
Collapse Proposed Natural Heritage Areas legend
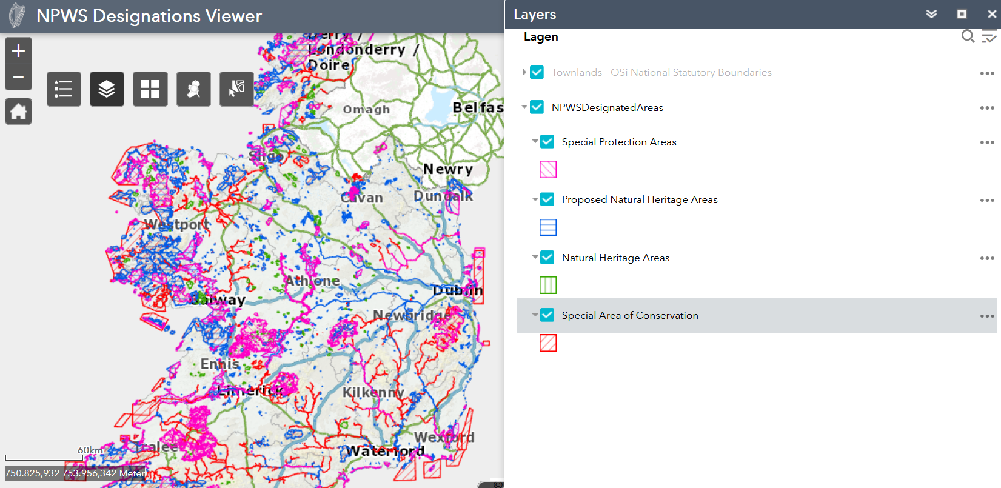pos(535,199)
